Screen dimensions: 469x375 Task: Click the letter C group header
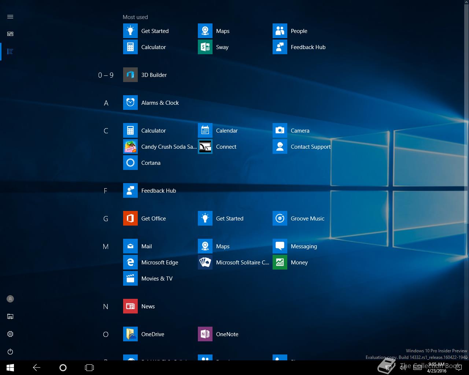point(106,131)
